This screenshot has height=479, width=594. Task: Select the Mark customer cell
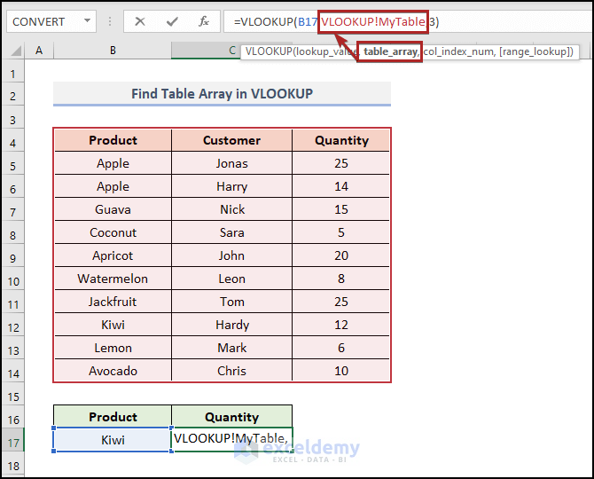232,348
